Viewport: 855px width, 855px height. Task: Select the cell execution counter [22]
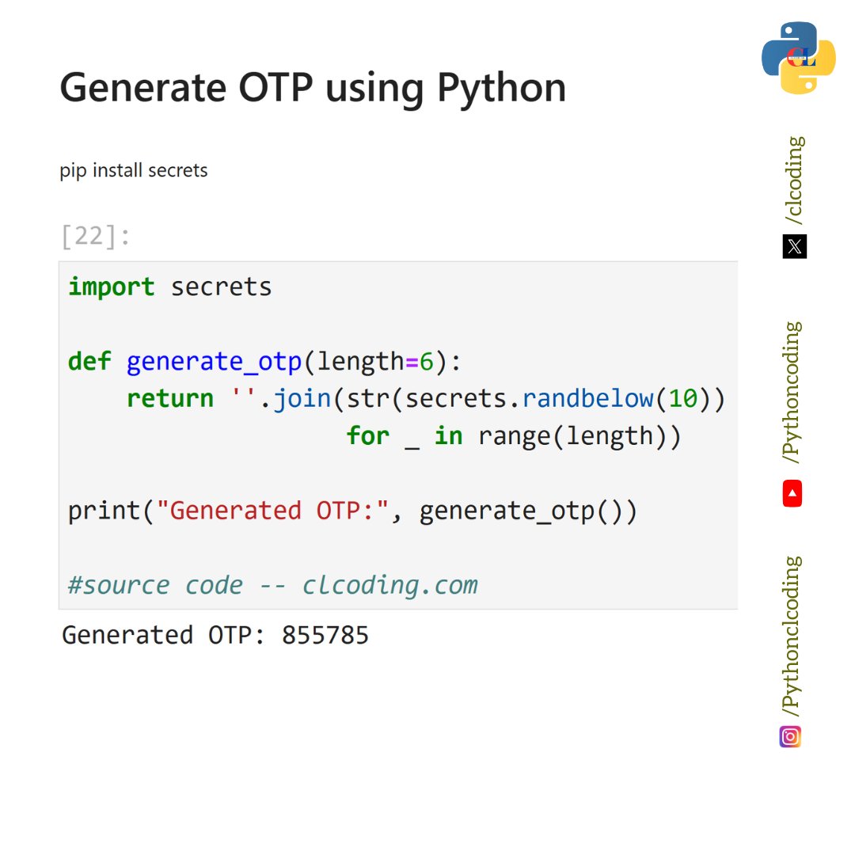[x=87, y=235]
